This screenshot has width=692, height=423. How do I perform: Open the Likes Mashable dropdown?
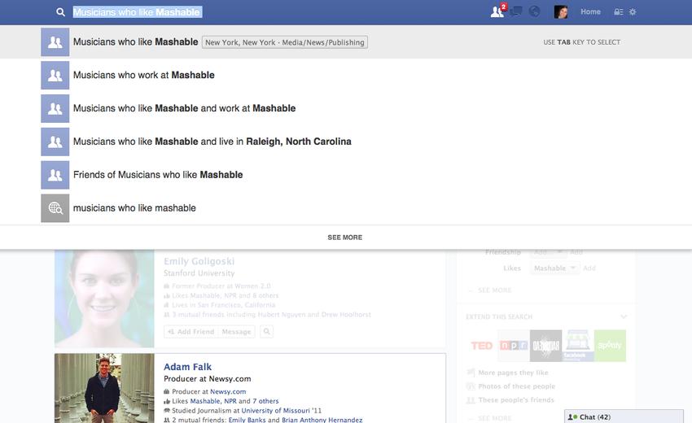[x=555, y=268]
